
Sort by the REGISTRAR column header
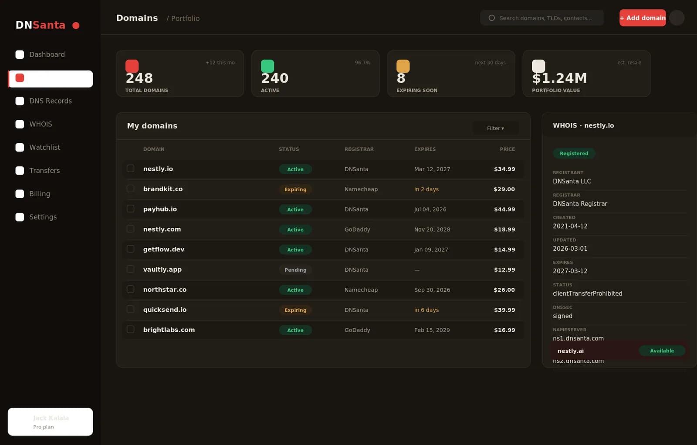pos(359,149)
